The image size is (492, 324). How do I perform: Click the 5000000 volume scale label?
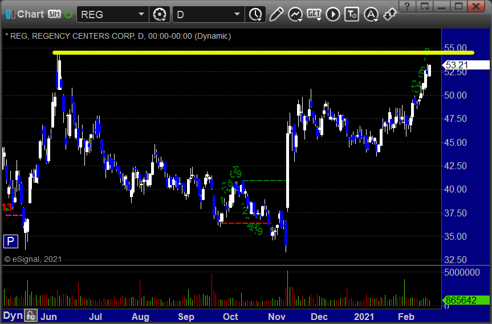point(462,272)
